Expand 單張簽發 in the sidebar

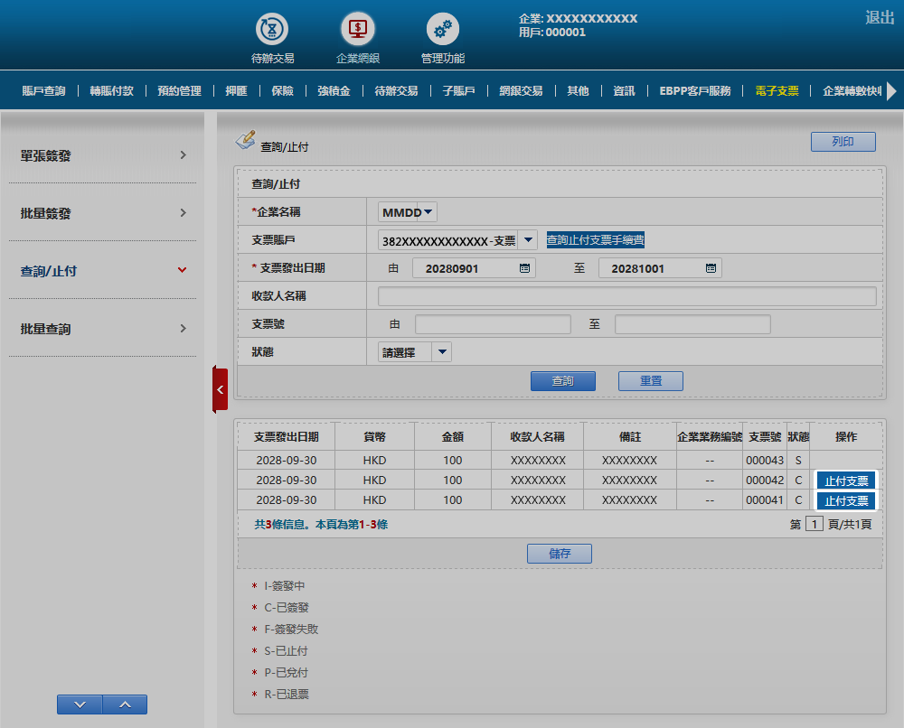click(x=103, y=155)
